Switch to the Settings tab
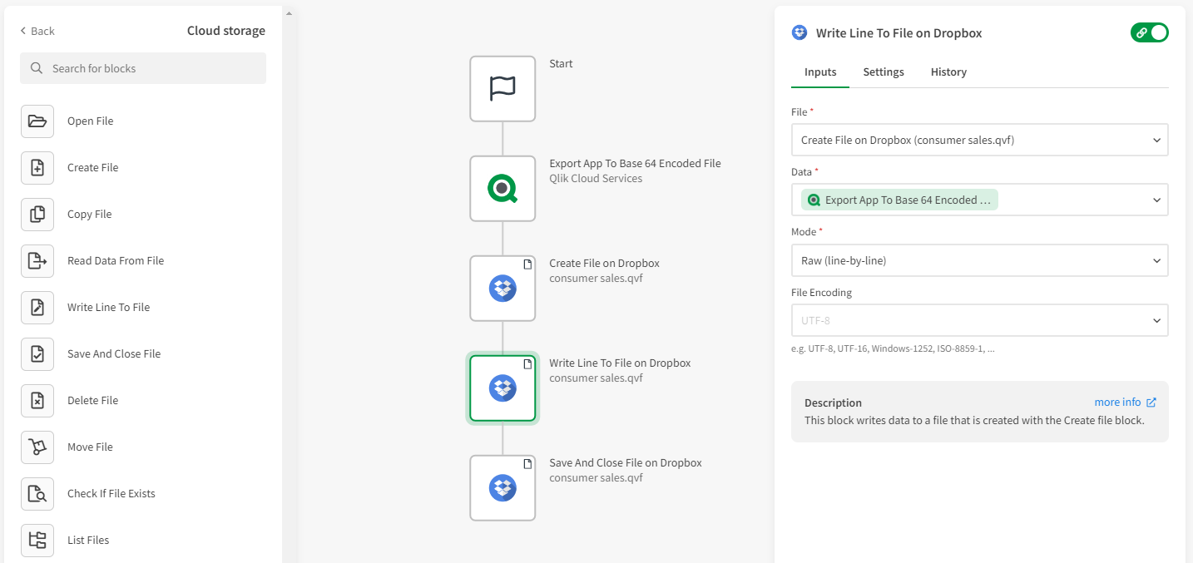The height and width of the screenshot is (563, 1193). pos(884,72)
